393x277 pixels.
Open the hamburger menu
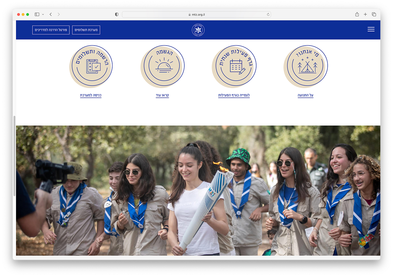coord(371,29)
